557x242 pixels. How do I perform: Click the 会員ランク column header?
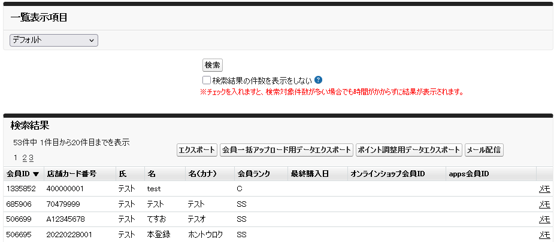pos(254,174)
